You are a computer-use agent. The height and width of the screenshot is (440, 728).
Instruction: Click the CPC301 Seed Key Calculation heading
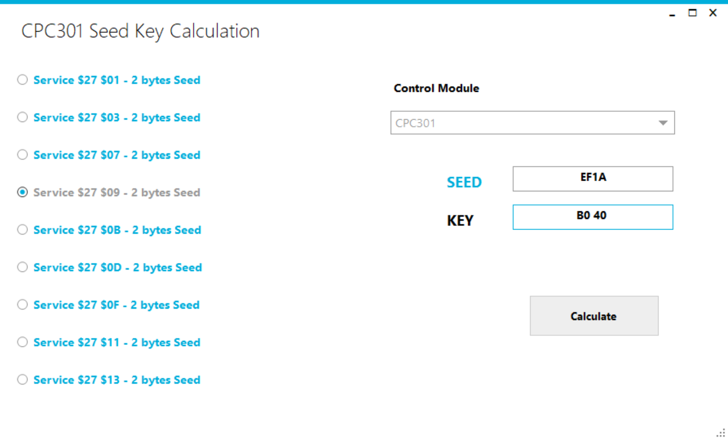pos(140,31)
